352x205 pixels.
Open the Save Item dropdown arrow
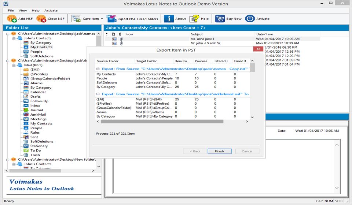coord(102,19)
